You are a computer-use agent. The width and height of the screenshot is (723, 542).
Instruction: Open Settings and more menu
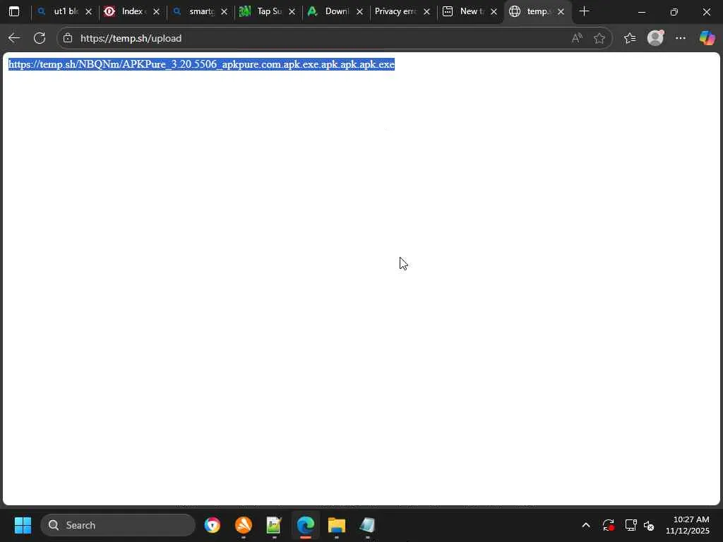[681, 38]
